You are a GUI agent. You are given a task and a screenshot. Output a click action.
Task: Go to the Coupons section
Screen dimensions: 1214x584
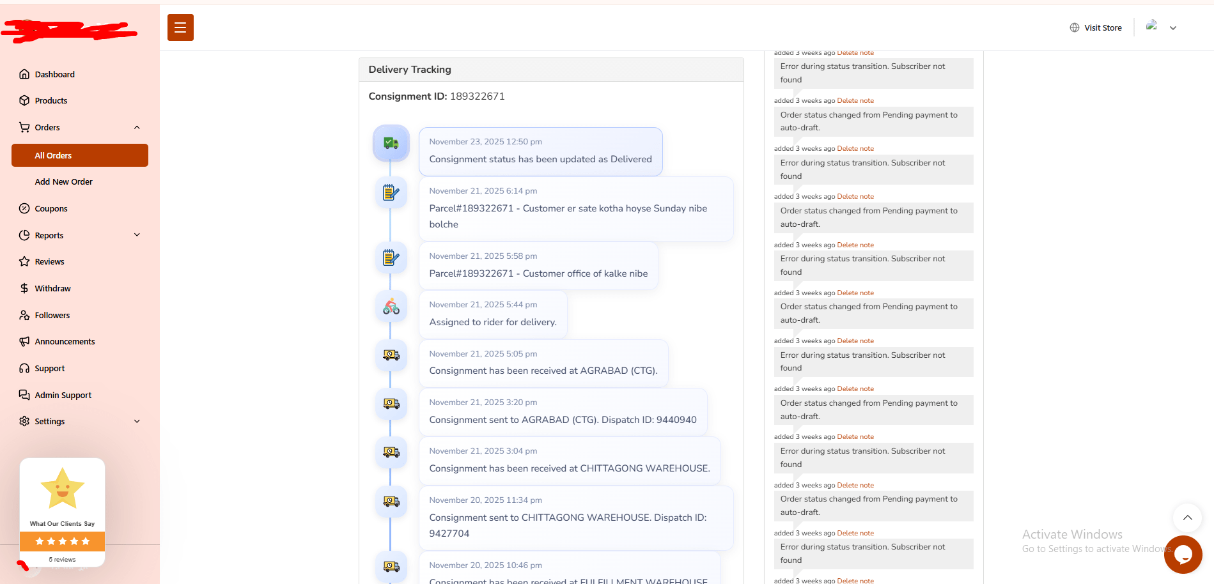pos(51,208)
